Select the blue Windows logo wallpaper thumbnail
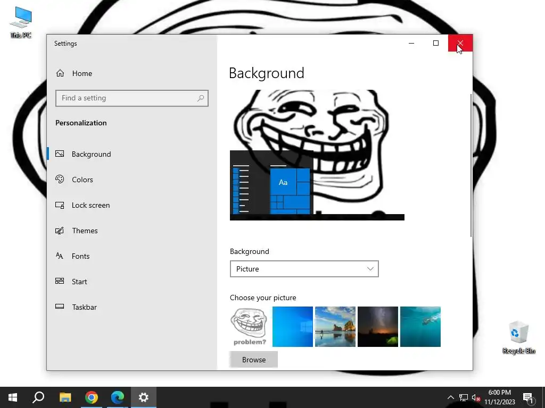The width and height of the screenshot is (545, 408). pos(293,327)
